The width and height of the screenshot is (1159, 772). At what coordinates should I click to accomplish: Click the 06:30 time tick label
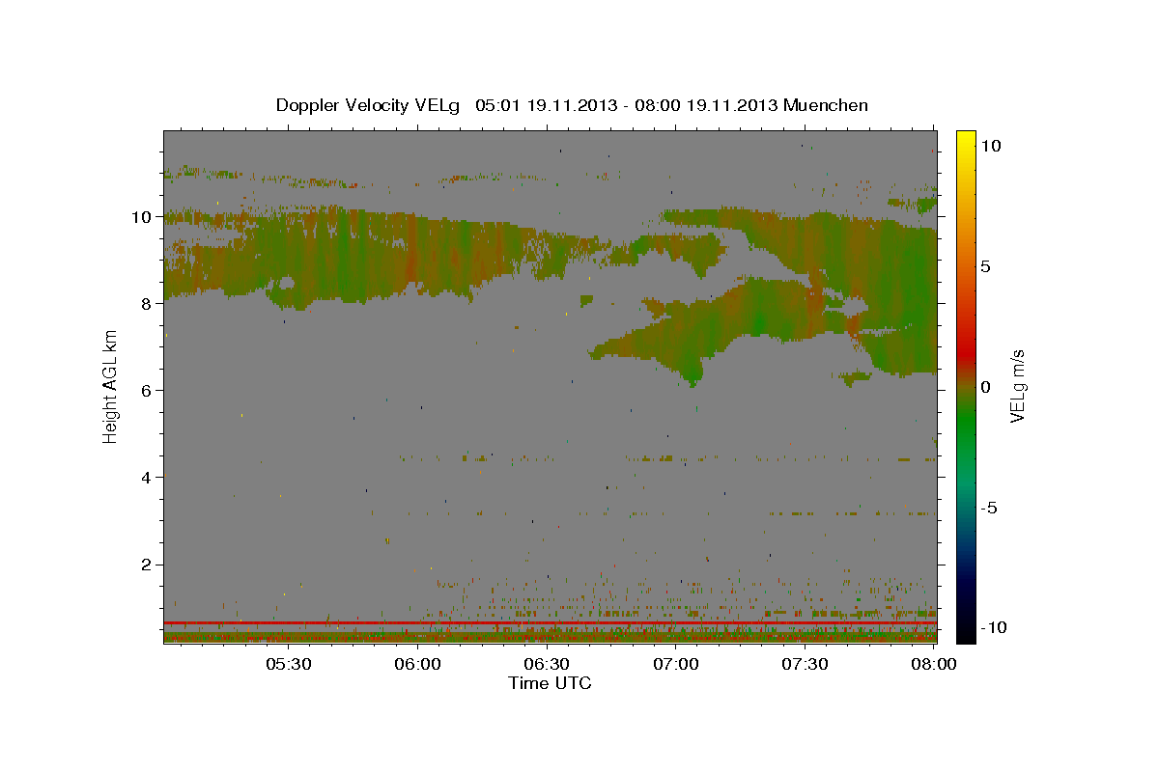pos(547,664)
